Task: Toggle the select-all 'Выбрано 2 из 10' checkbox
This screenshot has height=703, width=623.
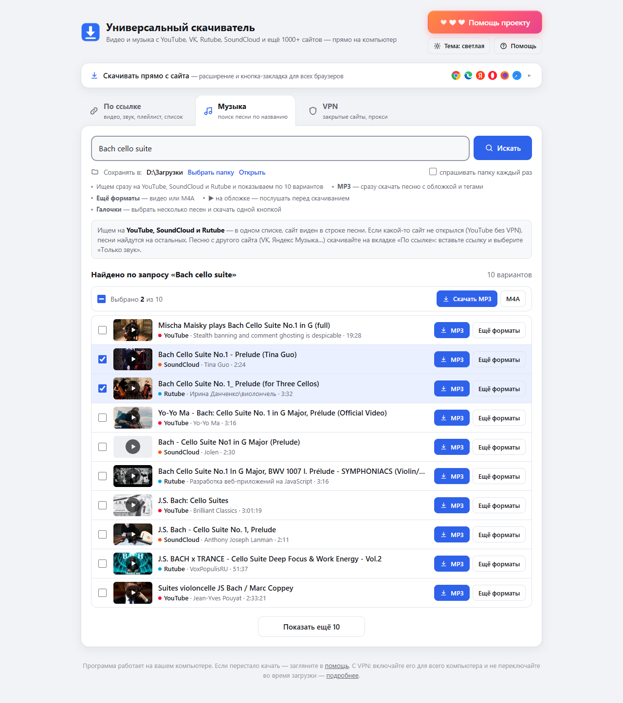Action: click(x=101, y=299)
